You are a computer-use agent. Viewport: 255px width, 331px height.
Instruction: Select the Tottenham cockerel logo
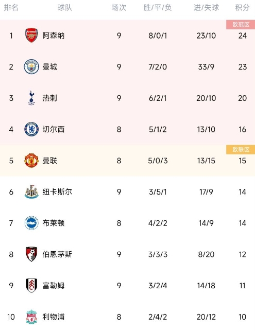click(31, 98)
